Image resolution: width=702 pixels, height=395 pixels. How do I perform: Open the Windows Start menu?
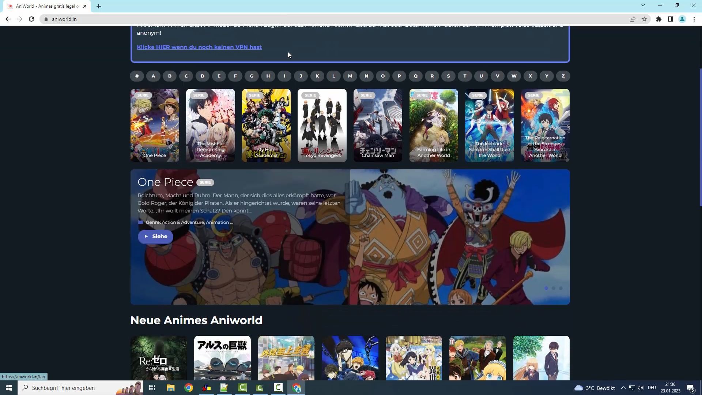(x=9, y=388)
